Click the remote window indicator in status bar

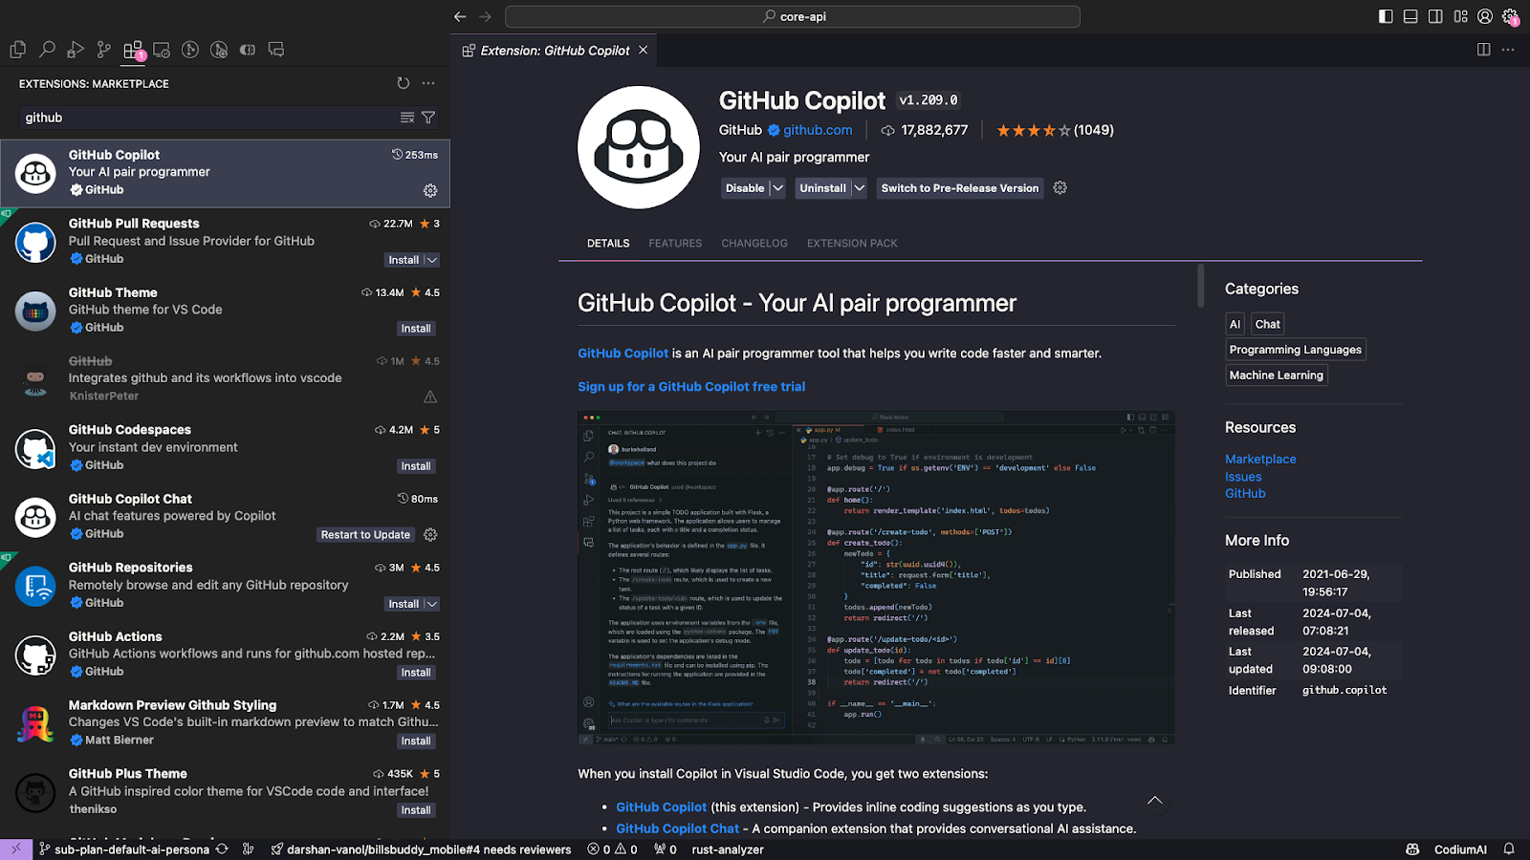click(x=16, y=849)
